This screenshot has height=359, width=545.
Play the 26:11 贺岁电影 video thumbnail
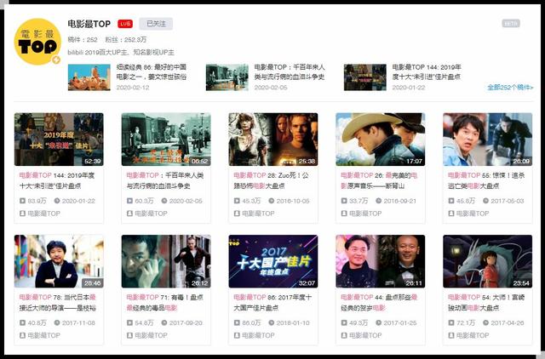pyautogui.click(x=381, y=261)
